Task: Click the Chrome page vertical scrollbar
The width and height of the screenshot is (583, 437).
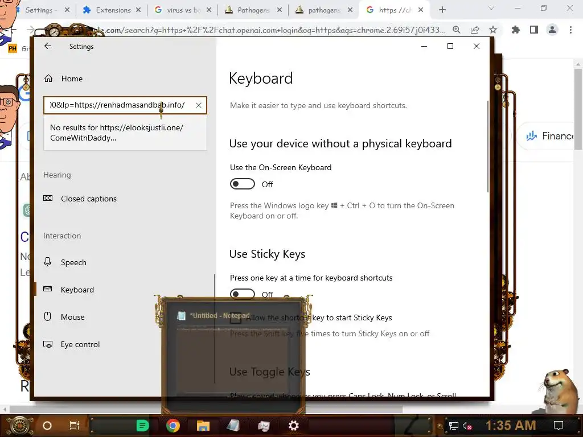Action: coord(578,110)
